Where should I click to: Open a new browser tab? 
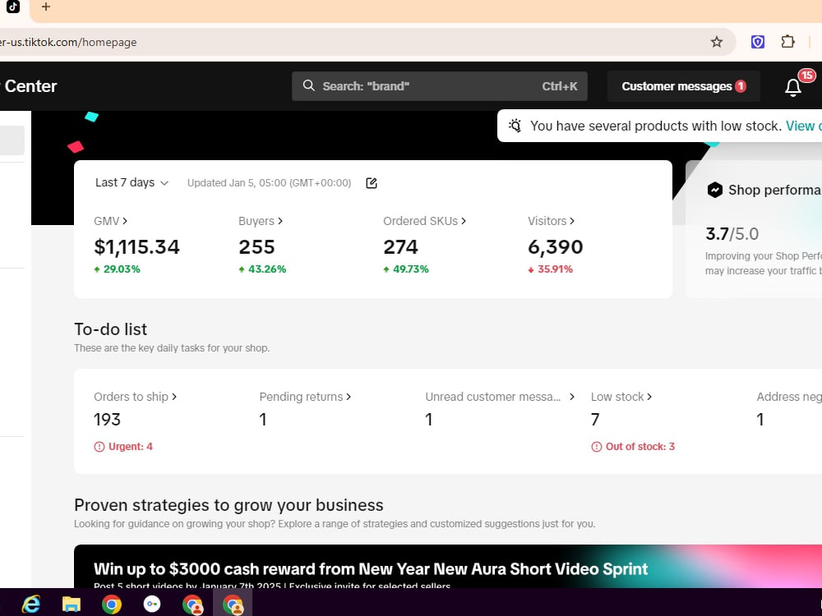click(x=46, y=7)
